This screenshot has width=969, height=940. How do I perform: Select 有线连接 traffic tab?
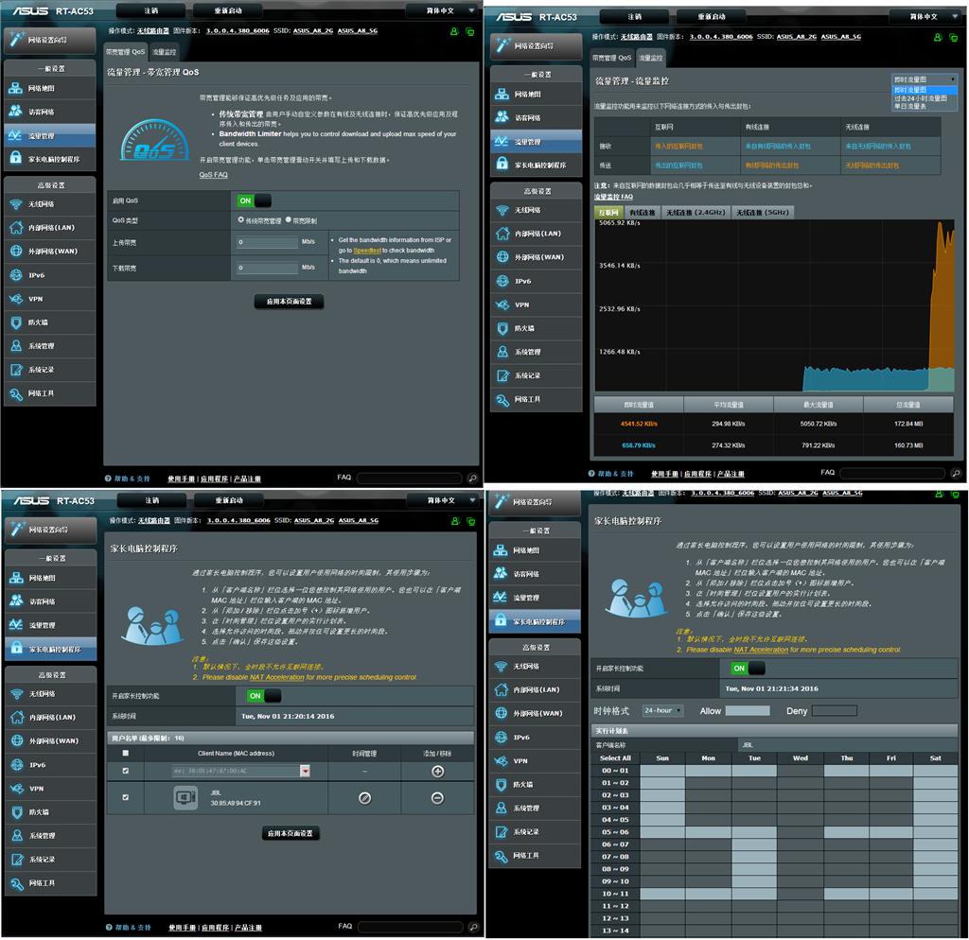click(x=643, y=213)
